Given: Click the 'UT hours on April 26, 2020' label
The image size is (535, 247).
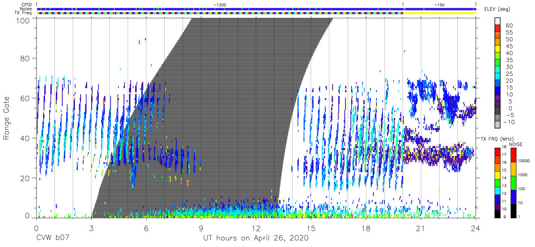Looking at the screenshot, I should point(256,238).
